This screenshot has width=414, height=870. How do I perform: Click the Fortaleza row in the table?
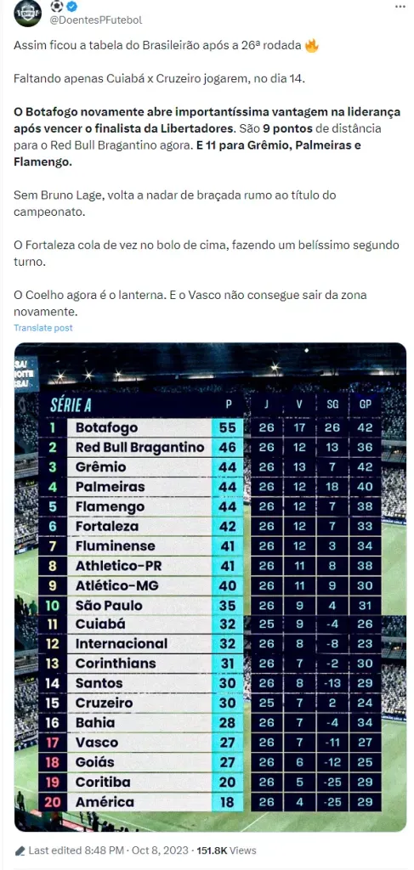click(x=210, y=526)
